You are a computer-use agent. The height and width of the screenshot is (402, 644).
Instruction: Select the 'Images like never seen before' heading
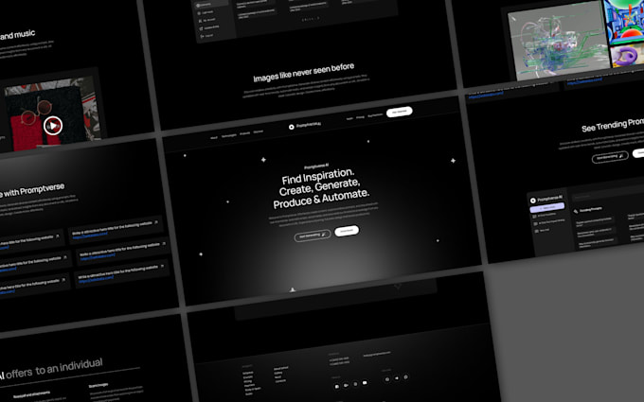tap(303, 72)
